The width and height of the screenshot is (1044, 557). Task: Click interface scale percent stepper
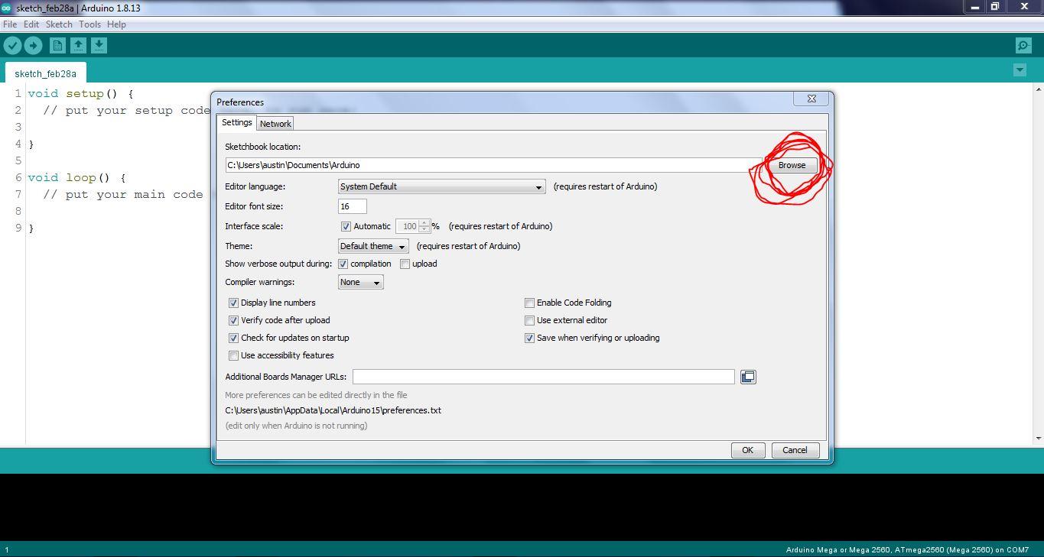(424, 226)
